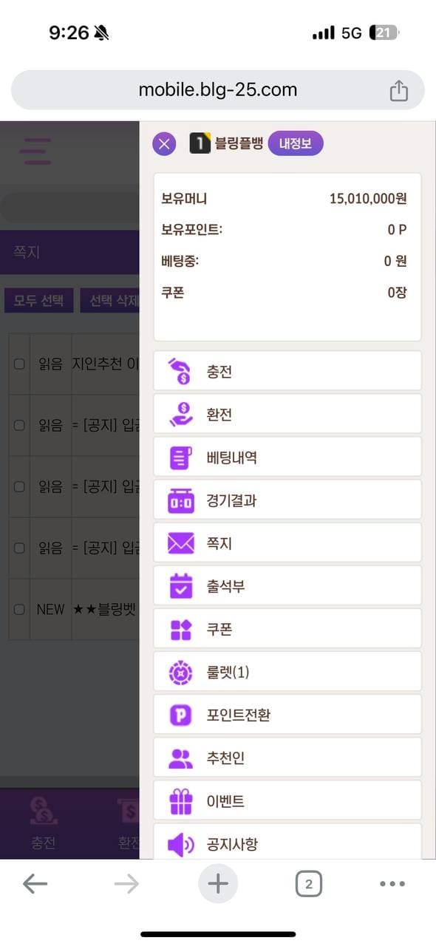This screenshot has width=436, height=946.
Task: Tick the checkbox beside 지인추천 message
Action: [19, 364]
